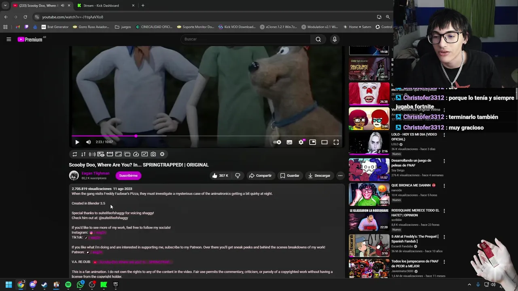The image size is (518, 291).
Task: Open a new browser tab
Action: tap(143, 6)
